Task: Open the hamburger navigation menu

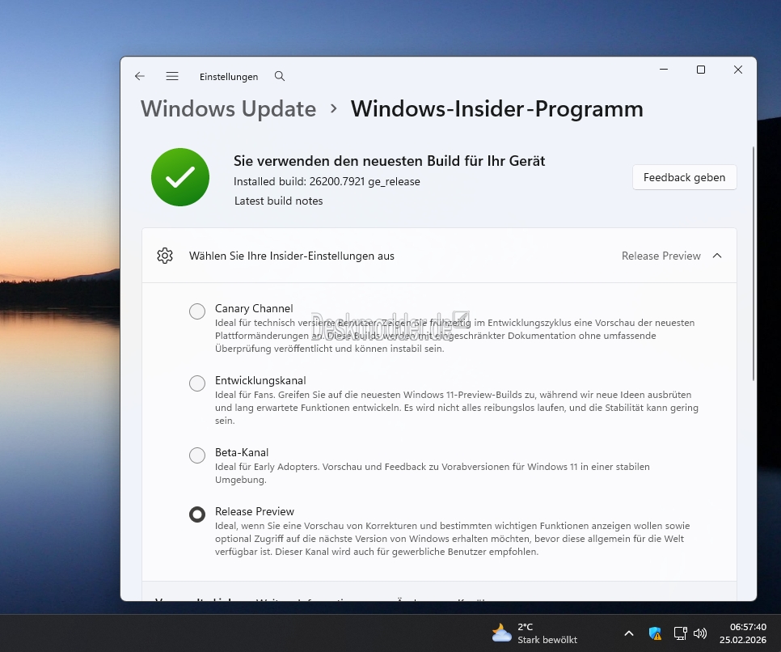Action: pos(172,76)
